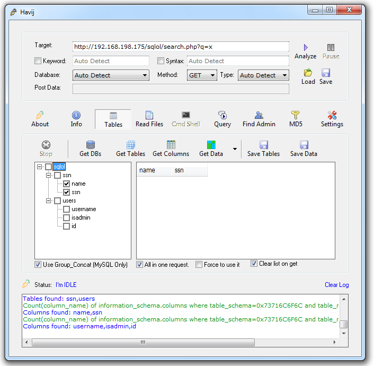Select 'Columns found: username,isadmin,id' log line

(79, 326)
